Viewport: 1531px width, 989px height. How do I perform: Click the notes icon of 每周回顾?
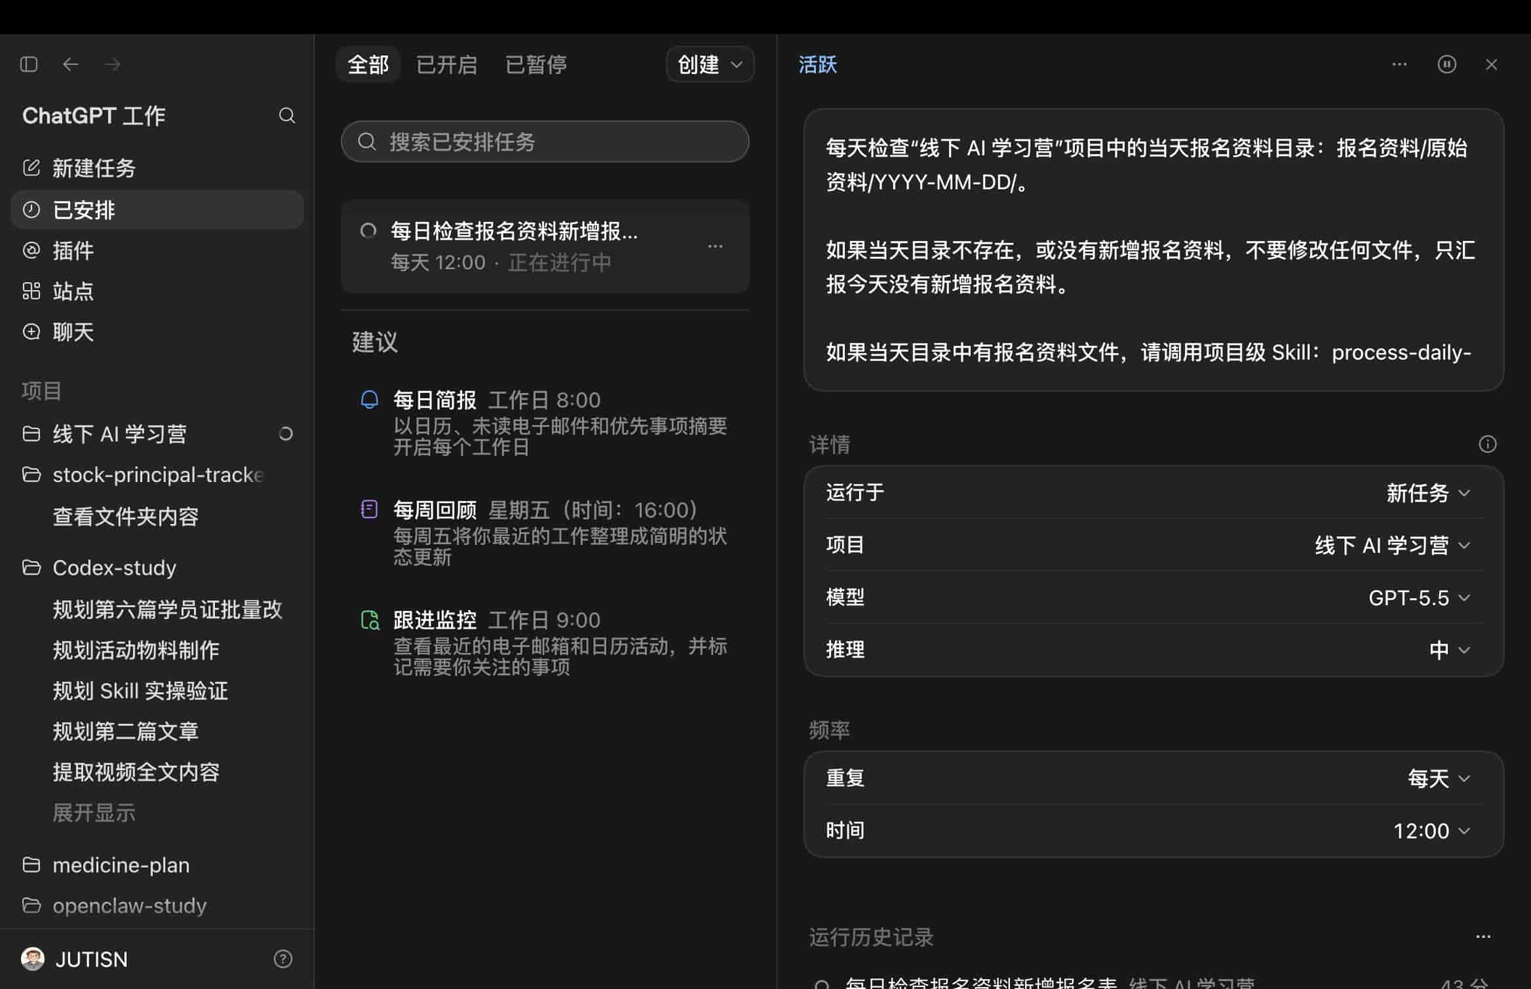tap(370, 509)
